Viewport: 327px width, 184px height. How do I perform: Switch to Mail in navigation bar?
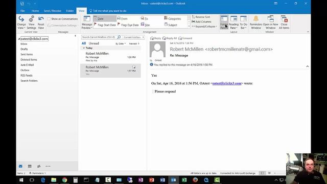pyautogui.click(x=20, y=166)
